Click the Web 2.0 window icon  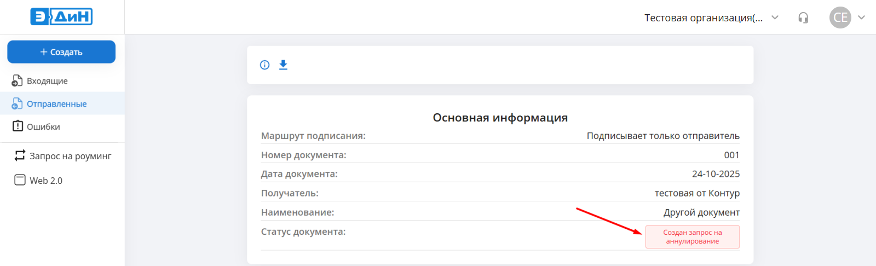tap(20, 180)
